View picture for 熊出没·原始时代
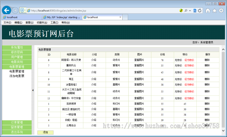This screenshot has width=227, height=137. [139, 109]
